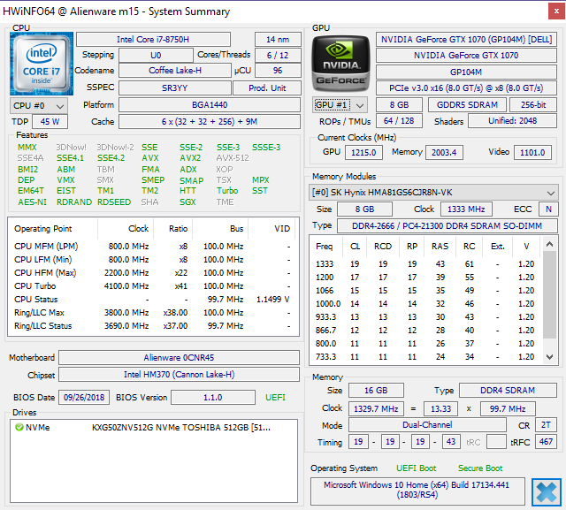Click the memory timings scrollbar down arrow

(x=549, y=357)
